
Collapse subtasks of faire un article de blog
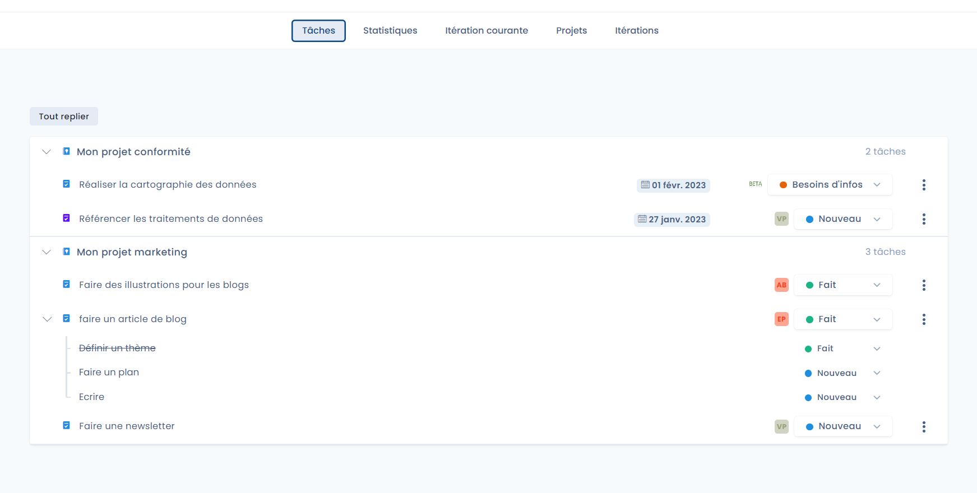click(x=47, y=319)
